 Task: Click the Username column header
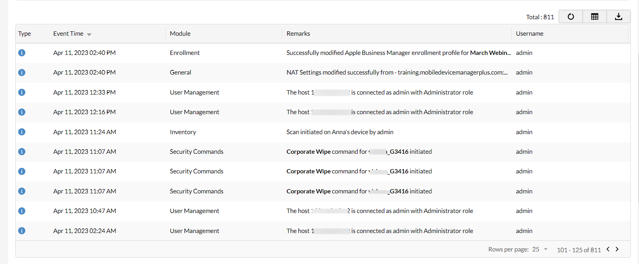(529, 34)
